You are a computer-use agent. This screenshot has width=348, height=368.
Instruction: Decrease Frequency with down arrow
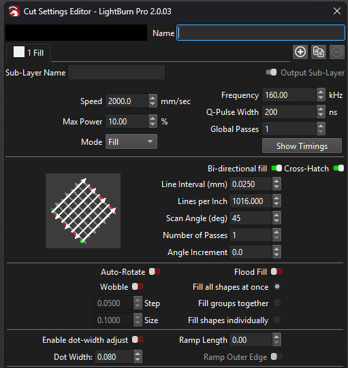click(x=321, y=98)
